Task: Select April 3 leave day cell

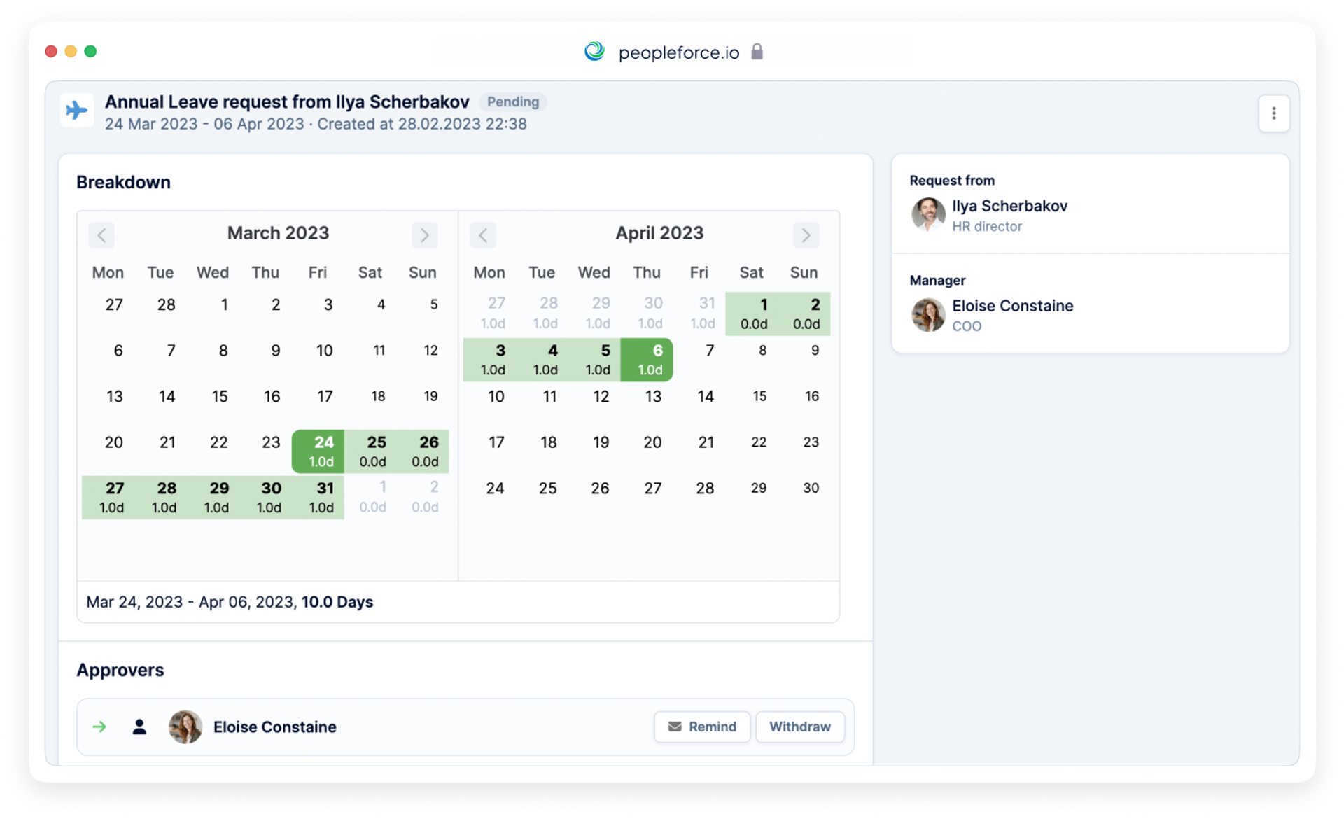Action: tap(489, 360)
